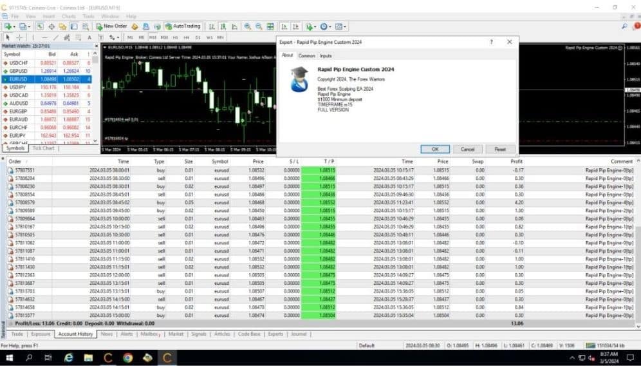Screen dimensions: 641x366
Task: Toggle the AutoTrading button
Action: point(182,26)
